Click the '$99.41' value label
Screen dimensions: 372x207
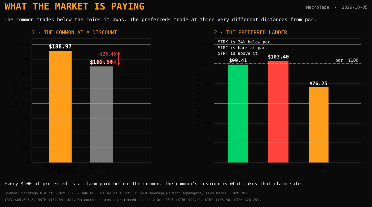(238, 61)
